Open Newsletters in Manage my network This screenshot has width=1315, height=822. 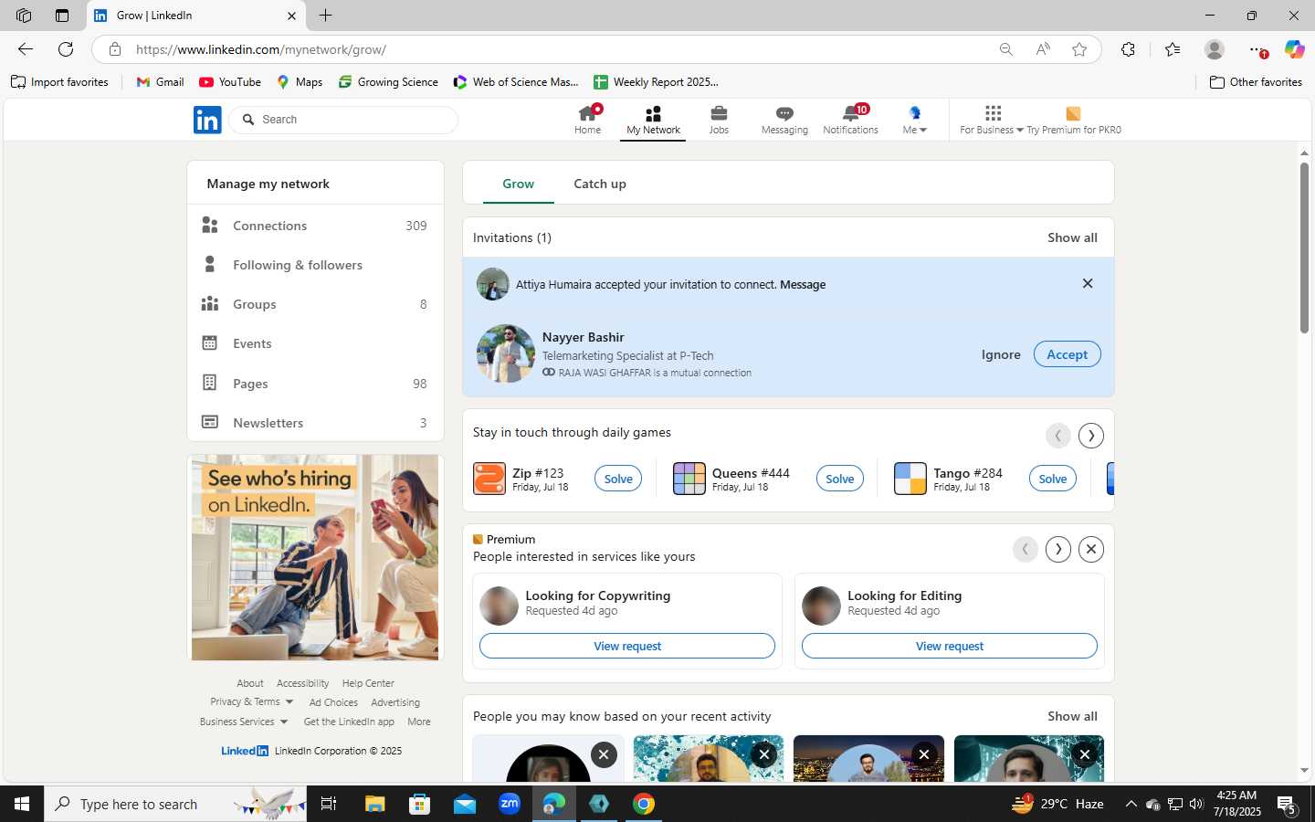(x=315, y=423)
